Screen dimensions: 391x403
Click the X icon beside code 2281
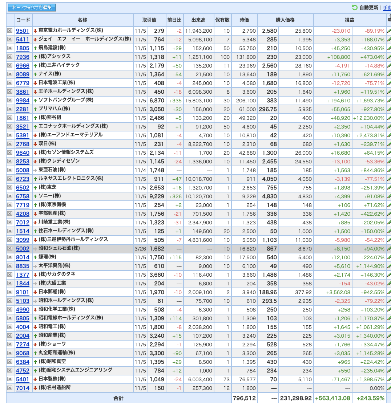pyautogui.click(x=10, y=109)
